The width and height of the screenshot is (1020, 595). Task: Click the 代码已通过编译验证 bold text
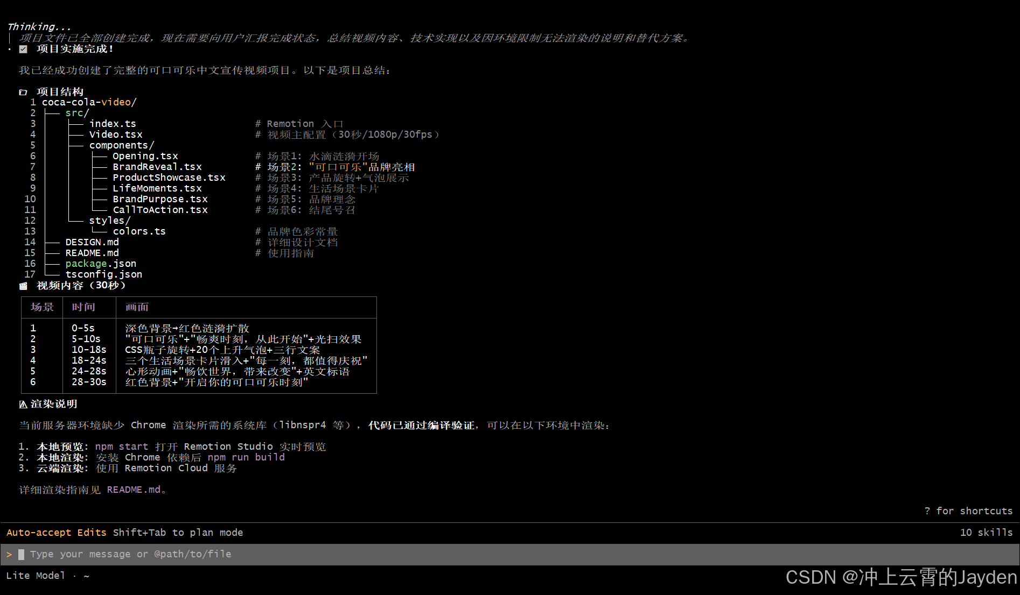click(421, 426)
